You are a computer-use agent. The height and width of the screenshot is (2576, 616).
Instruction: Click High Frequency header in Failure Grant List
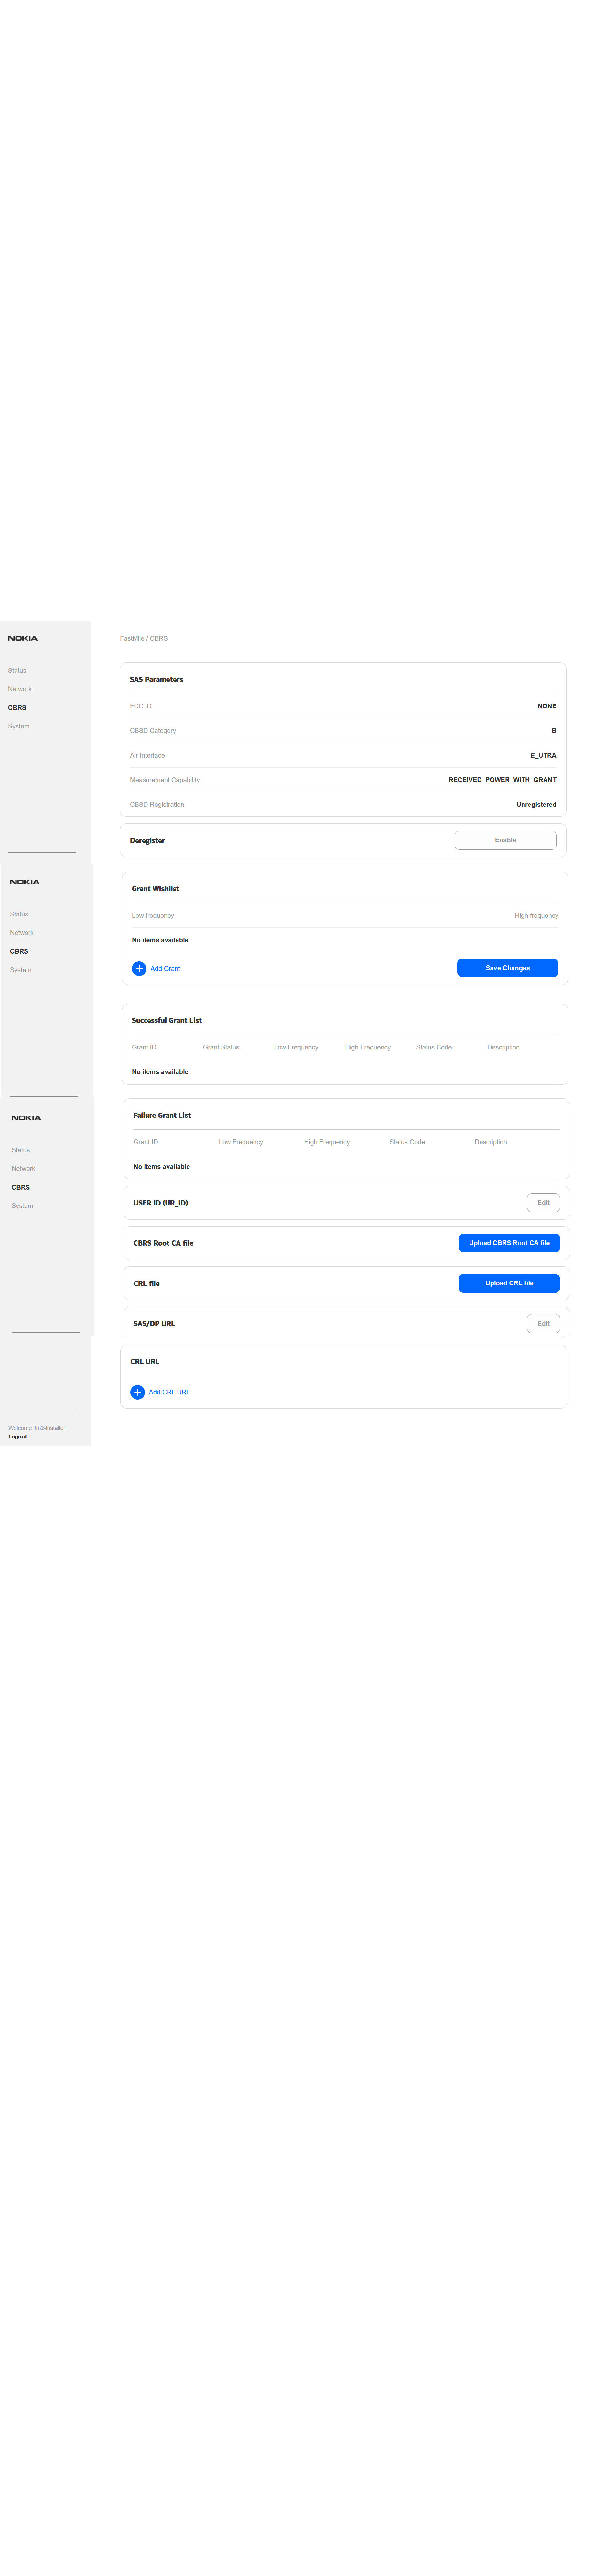[x=327, y=1142]
